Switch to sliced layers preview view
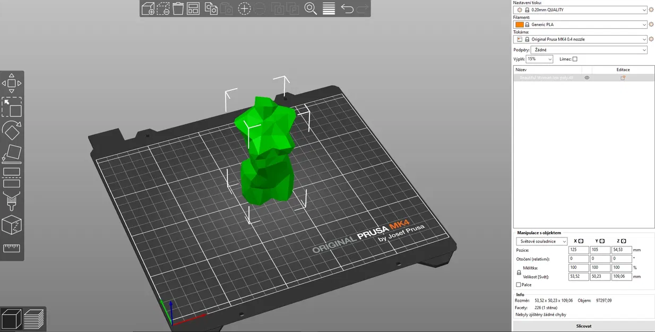The image size is (655, 332). coord(34,319)
